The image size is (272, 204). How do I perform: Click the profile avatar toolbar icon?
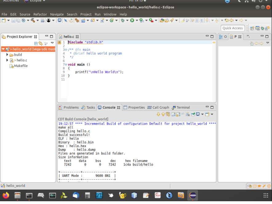tap(49, 21)
